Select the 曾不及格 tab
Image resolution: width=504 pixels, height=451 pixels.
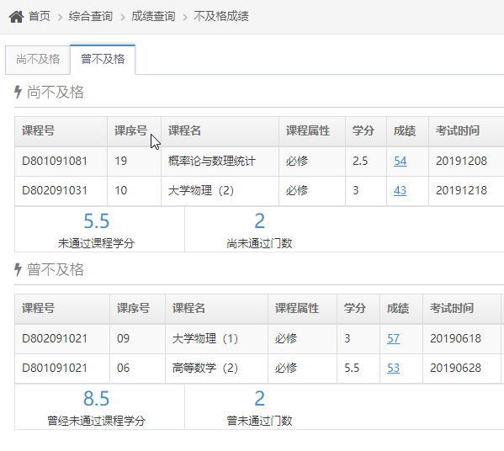103,60
